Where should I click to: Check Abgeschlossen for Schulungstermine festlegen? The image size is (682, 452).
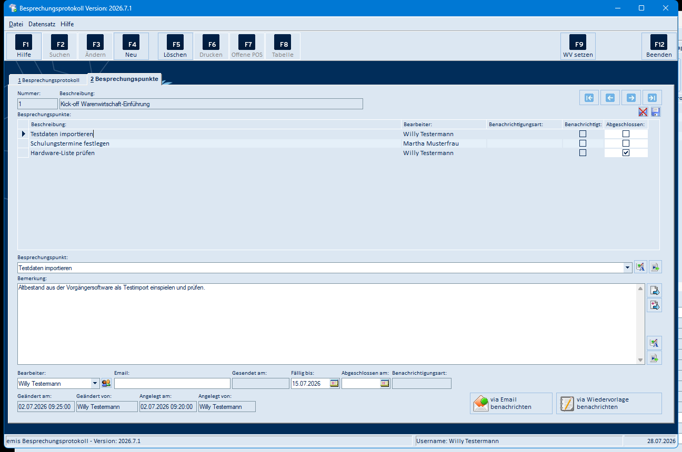click(x=626, y=143)
